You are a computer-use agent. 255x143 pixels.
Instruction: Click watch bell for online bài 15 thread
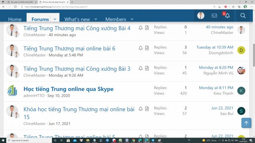(x=141, y=109)
